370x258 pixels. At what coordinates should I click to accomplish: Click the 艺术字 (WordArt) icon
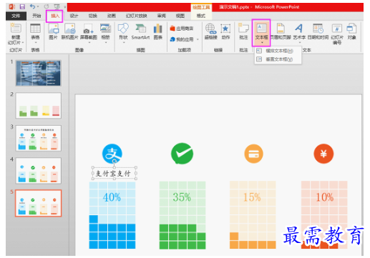click(x=298, y=29)
